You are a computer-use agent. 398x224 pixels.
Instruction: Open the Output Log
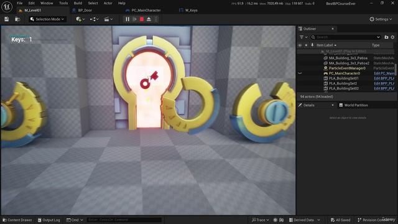(x=49, y=220)
